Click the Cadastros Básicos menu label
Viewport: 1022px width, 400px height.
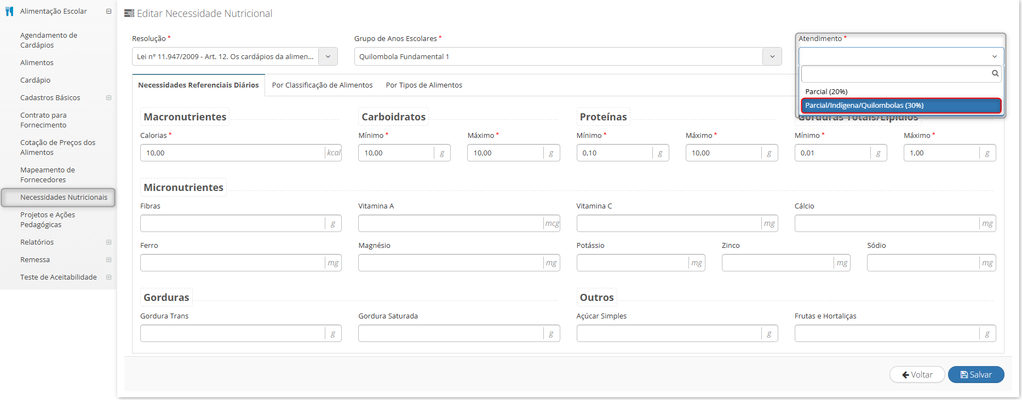(50, 97)
